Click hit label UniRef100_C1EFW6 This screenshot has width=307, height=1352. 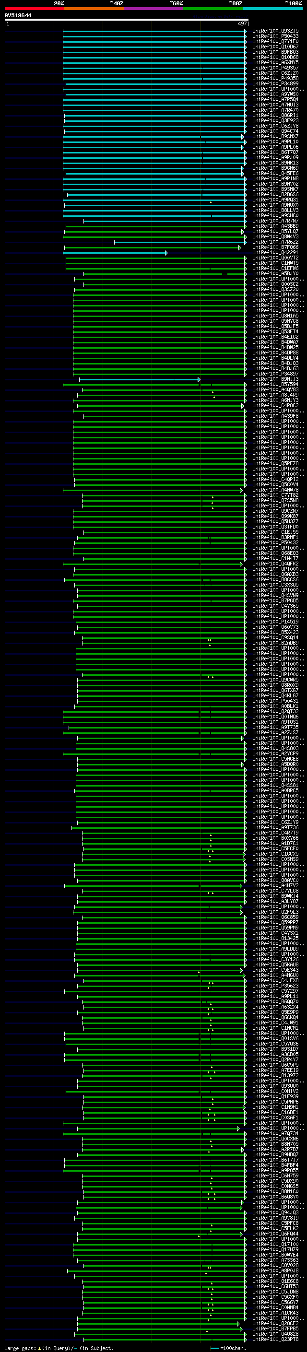275,268
